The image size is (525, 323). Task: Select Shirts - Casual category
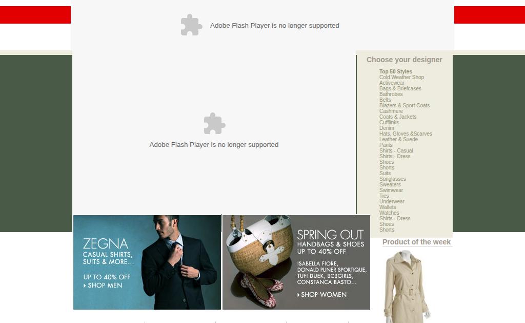(x=396, y=150)
